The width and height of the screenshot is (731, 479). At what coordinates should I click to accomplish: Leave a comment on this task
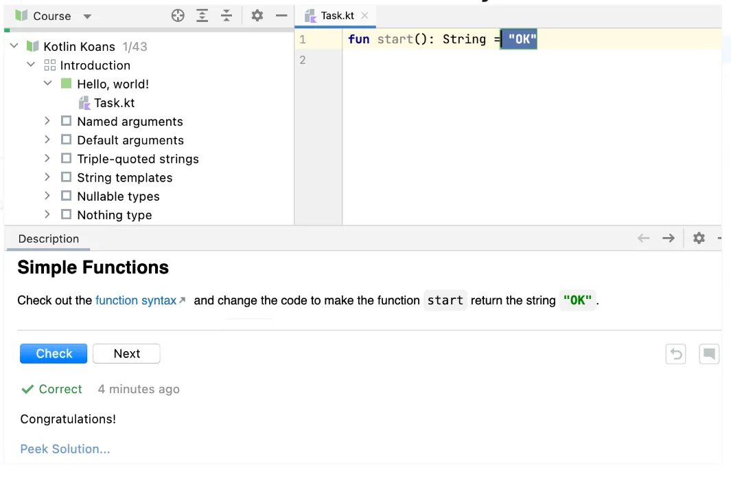[x=709, y=353]
